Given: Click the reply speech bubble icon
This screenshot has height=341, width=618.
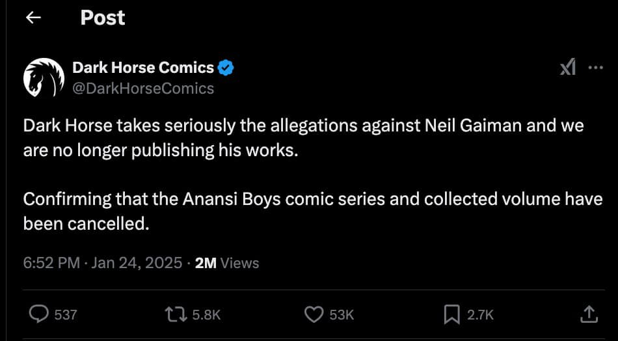Looking at the screenshot, I should pyautogui.click(x=38, y=314).
